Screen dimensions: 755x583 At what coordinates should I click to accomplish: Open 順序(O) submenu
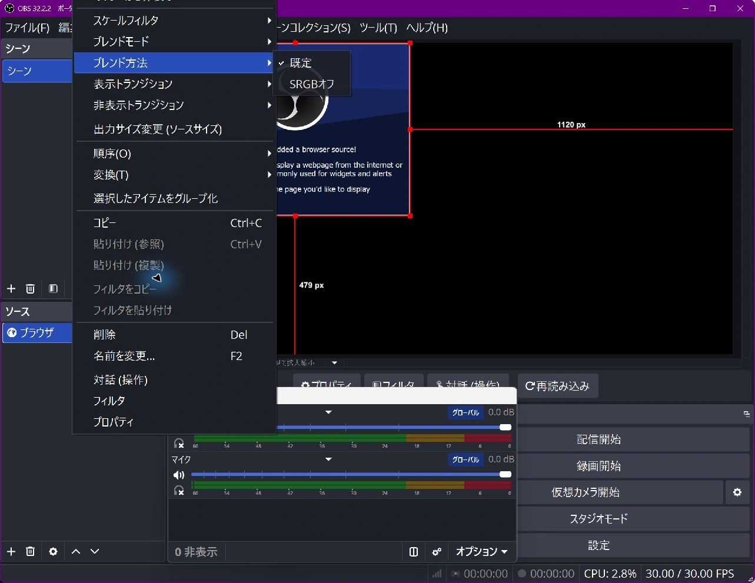pos(175,154)
